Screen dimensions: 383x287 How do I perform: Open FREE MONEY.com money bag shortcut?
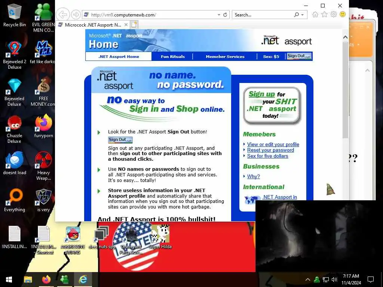click(43, 92)
